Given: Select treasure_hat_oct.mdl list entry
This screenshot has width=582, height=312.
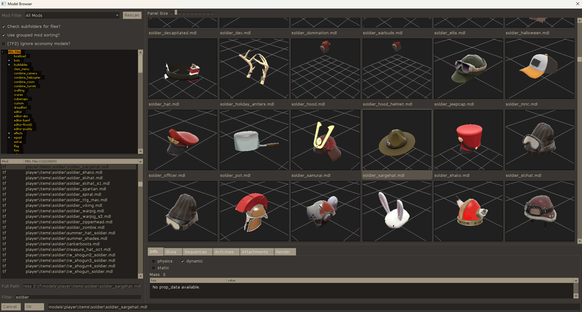Looking at the screenshot, I should pyautogui.click(x=69, y=250).
